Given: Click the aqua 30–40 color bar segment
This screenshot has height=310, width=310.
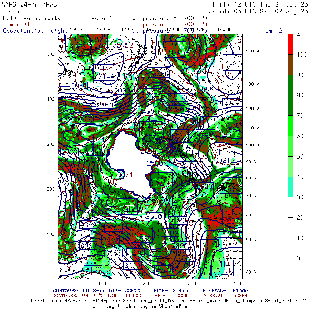Looking at the screenshot, I should (290, 187).
